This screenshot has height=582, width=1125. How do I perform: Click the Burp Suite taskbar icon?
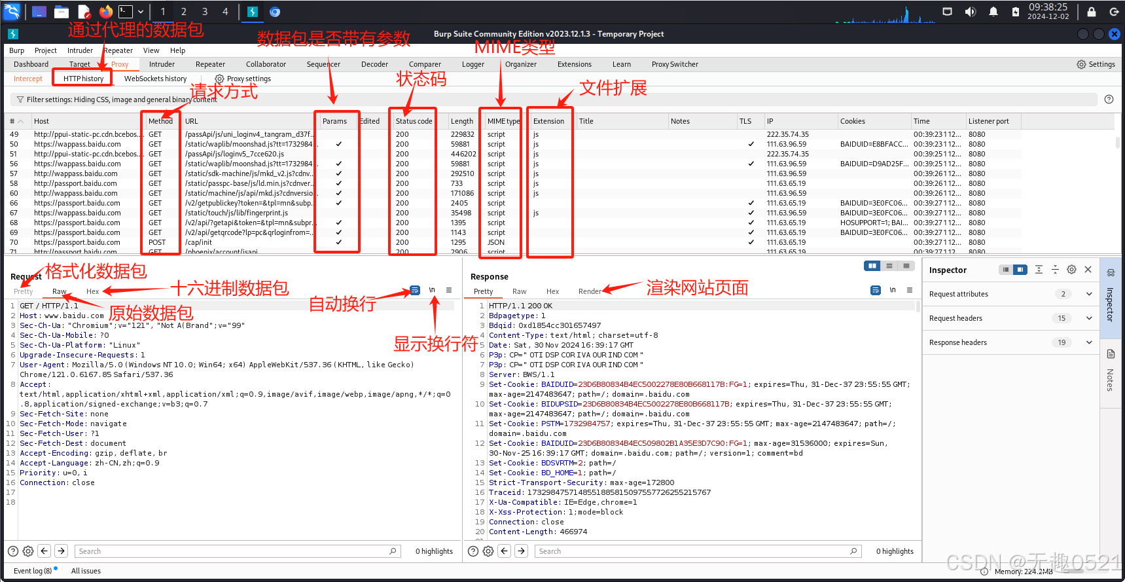(252, 12)
